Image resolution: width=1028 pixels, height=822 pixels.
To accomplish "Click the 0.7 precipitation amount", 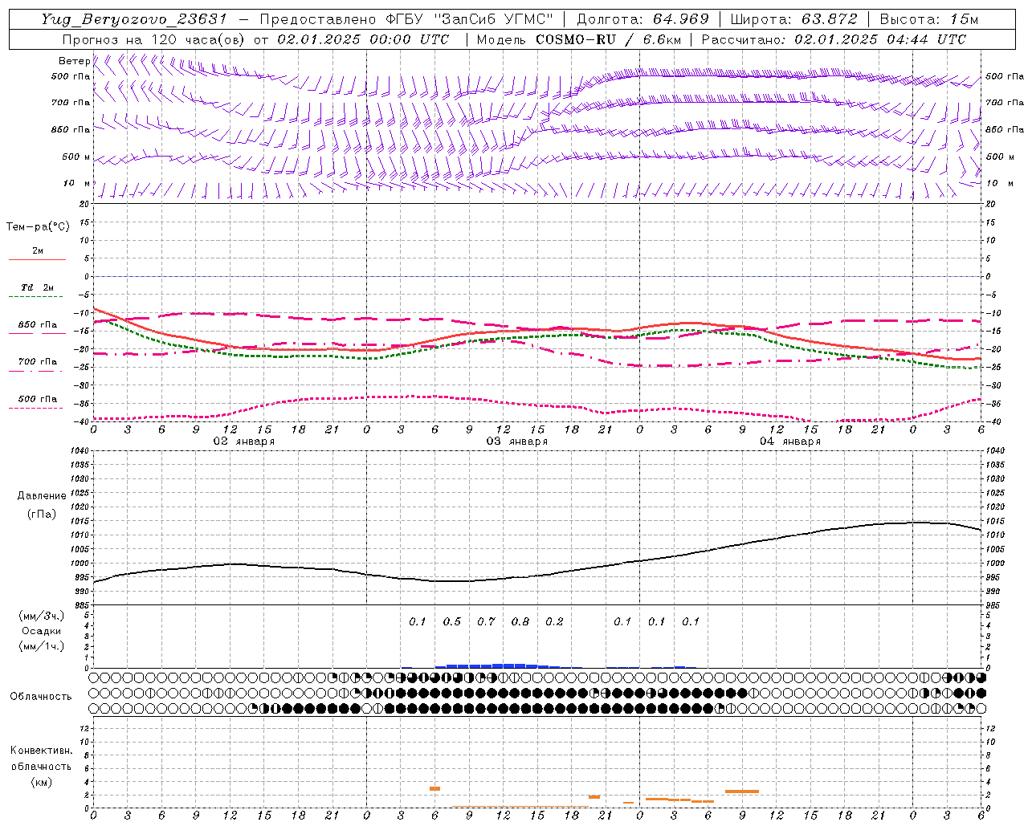I will click(486, 622).
